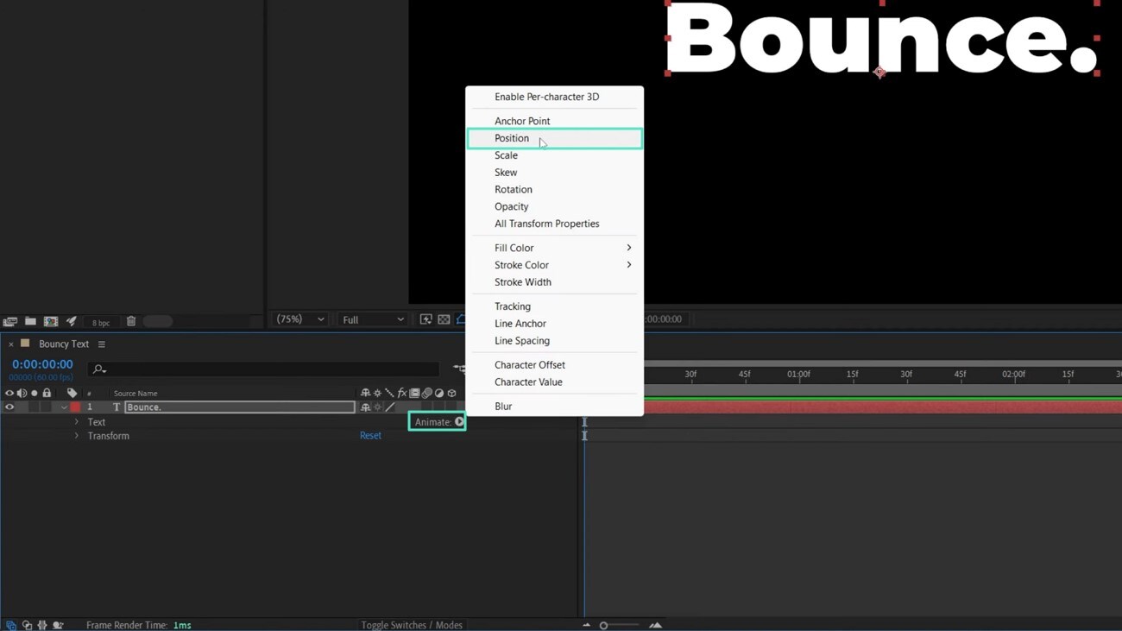This screenshot has height=631, width=1122.
Task: Click the red label color of Bounce. layer
Action: (75, 407)
